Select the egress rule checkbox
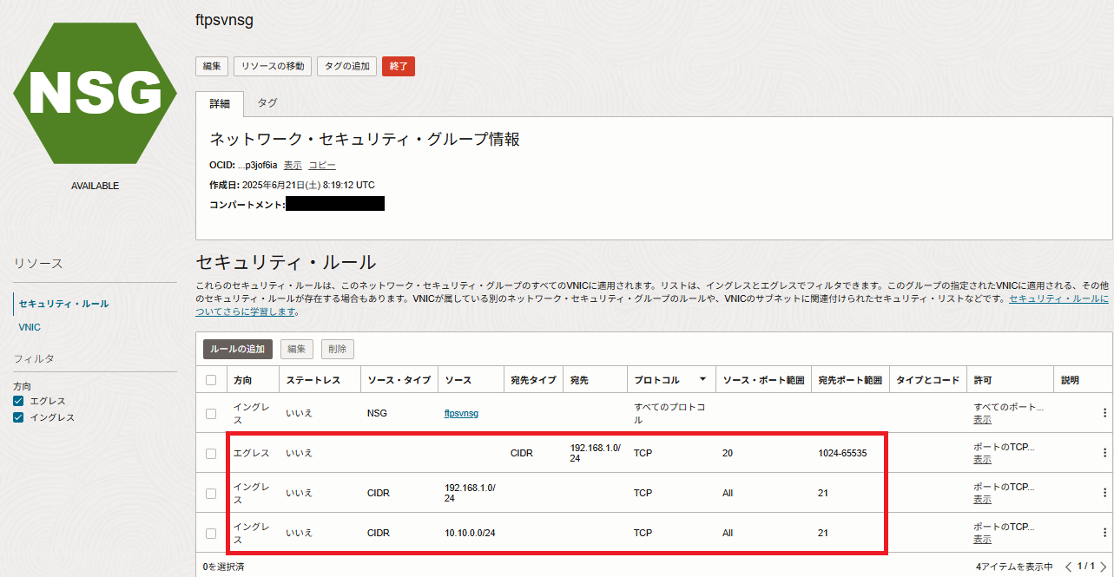The image size is (1114, 577). coord(211,453)
